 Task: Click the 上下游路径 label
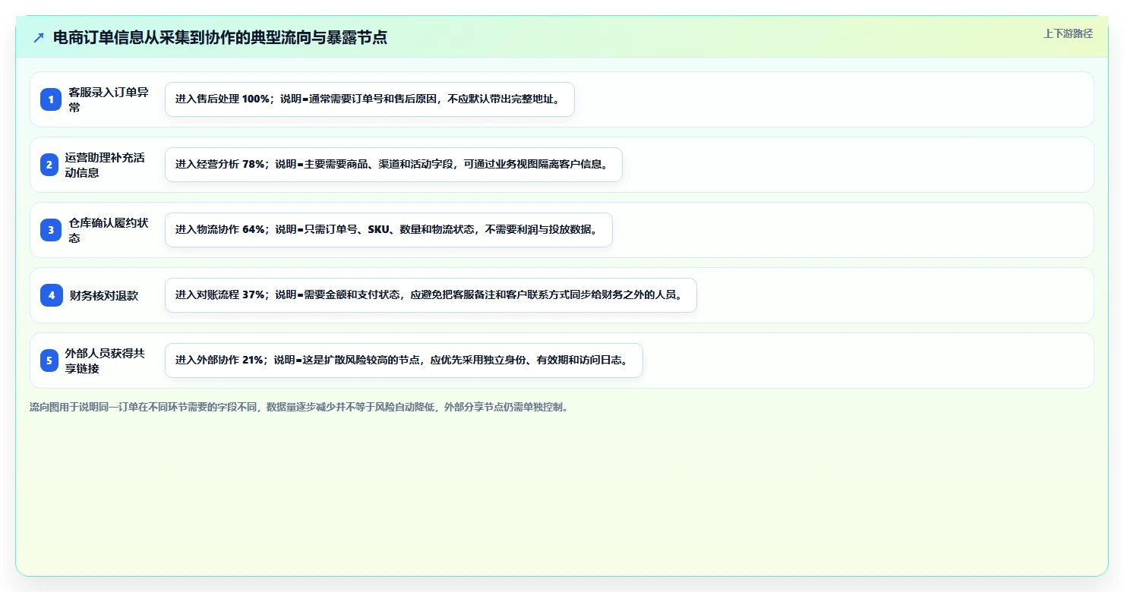[1068, 33]
